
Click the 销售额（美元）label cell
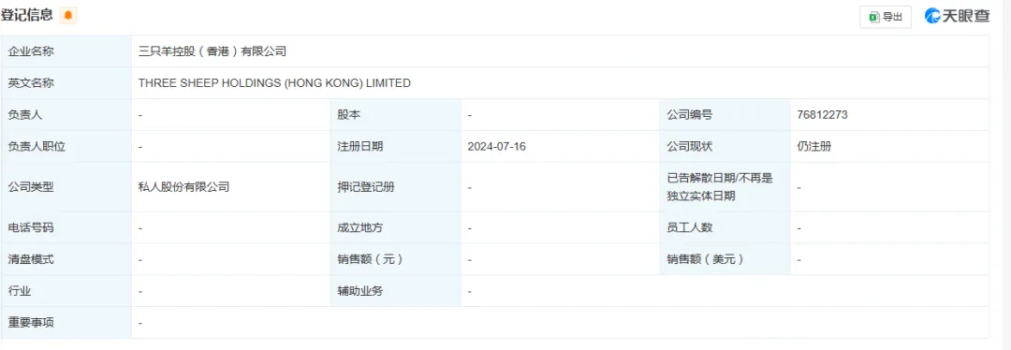(x=725, y=259)
